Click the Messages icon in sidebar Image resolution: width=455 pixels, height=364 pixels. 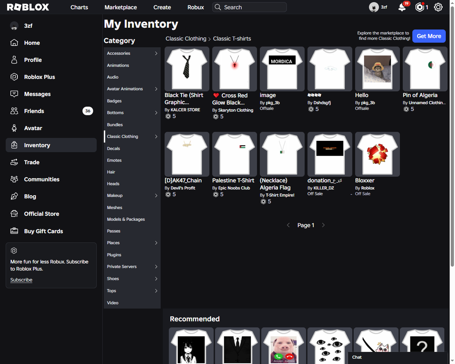coord(14,94)
